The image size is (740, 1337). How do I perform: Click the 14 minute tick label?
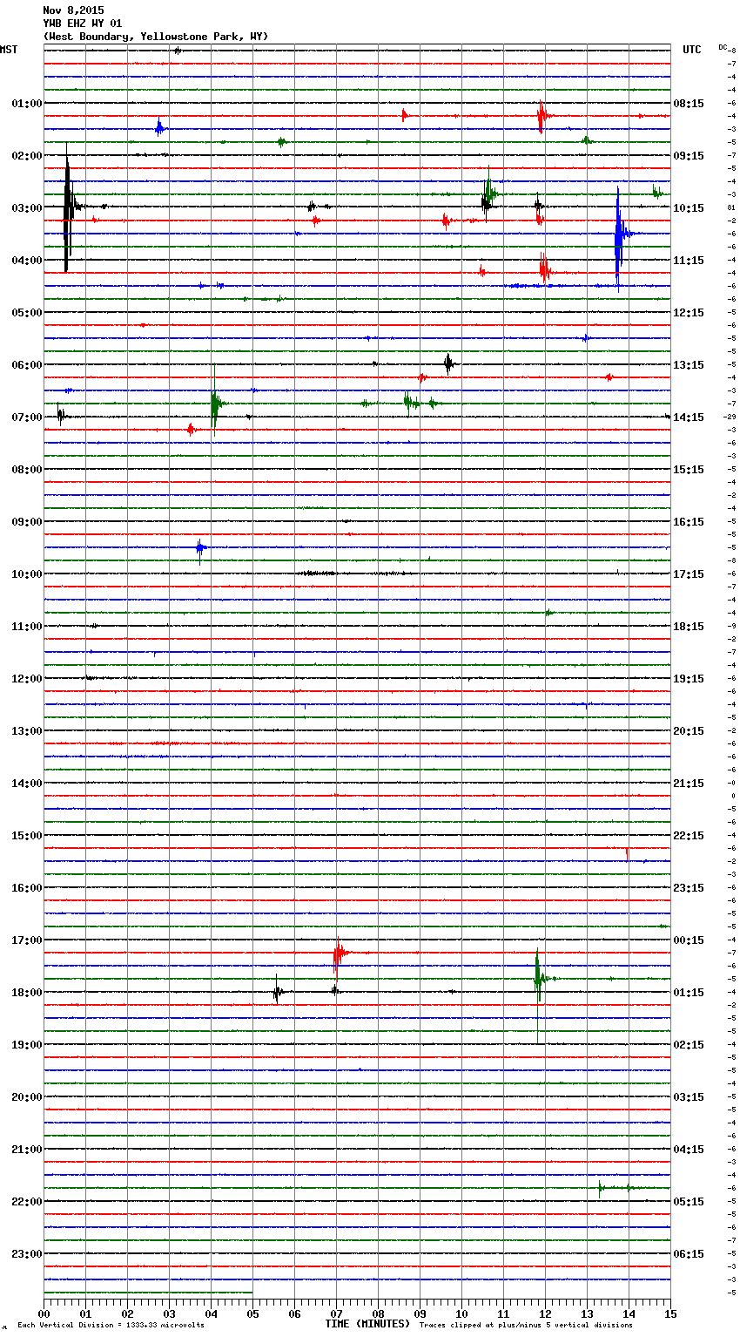point(629,1313)
